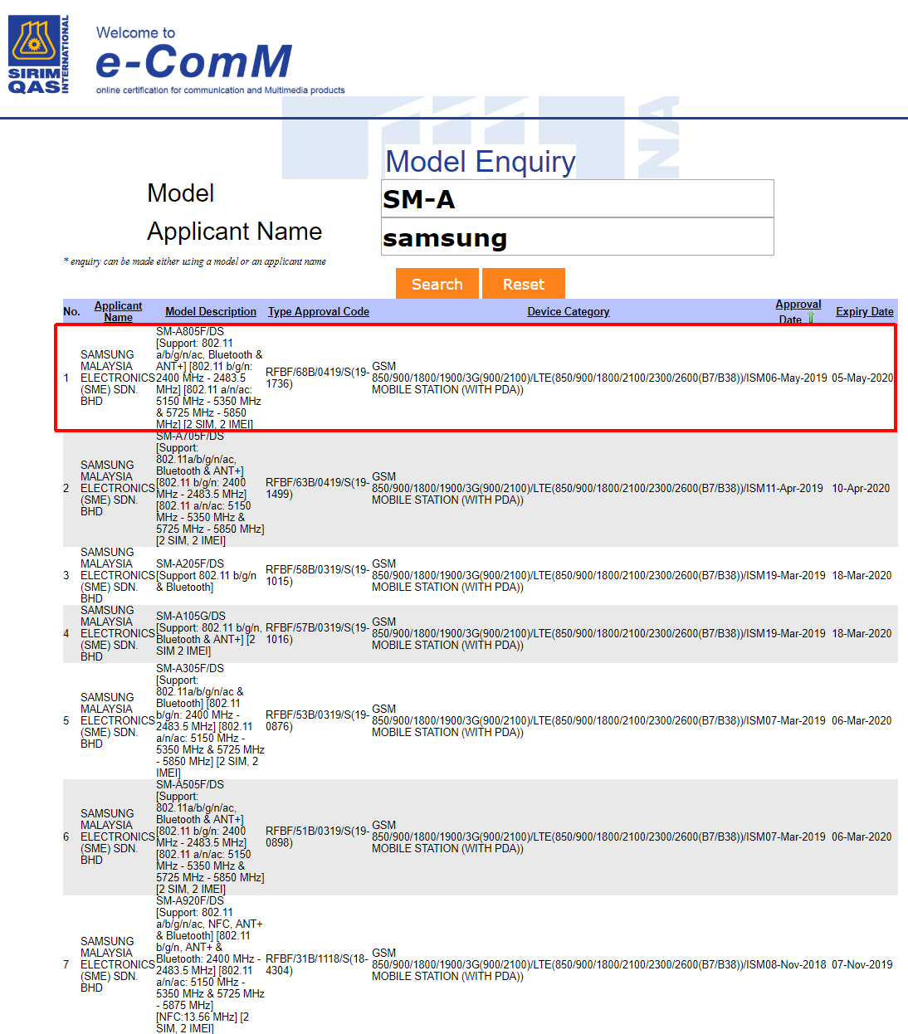This screenshot has width=908, height=1034.
Task: Click the green sort arrow beside Approval Date
Action: pyautogui.click(x=811, y=319)
